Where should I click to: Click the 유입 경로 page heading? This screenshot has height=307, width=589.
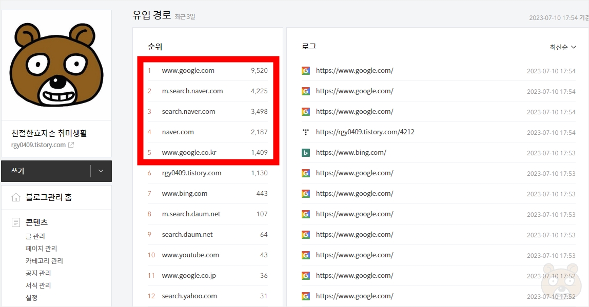[x=151, y=15]
